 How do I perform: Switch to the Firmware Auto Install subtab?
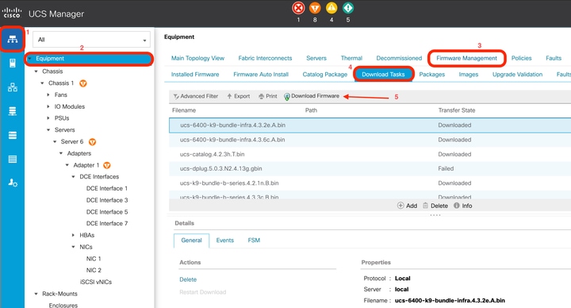coord(261,75)
